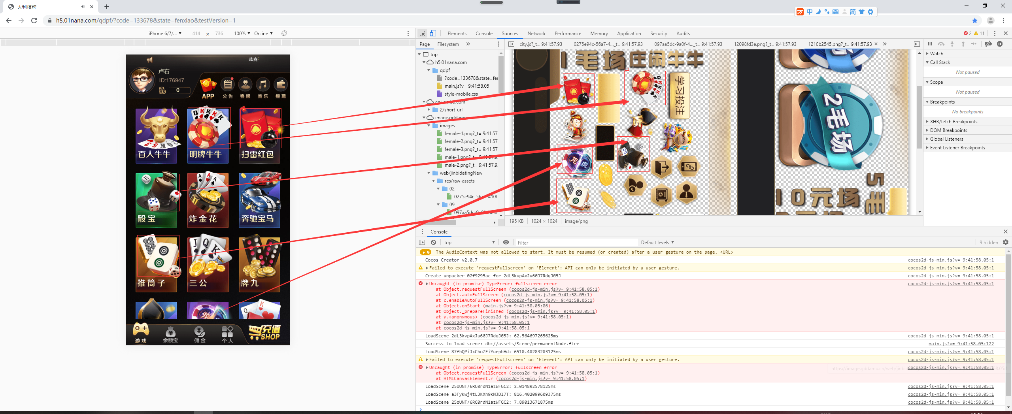1012x414 pixels.
Task: Open the 100% zoom dropdown
Action: pyautogui.click(x=242, y=33)
